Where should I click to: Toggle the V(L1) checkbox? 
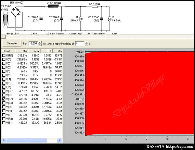tap(4, 115)
